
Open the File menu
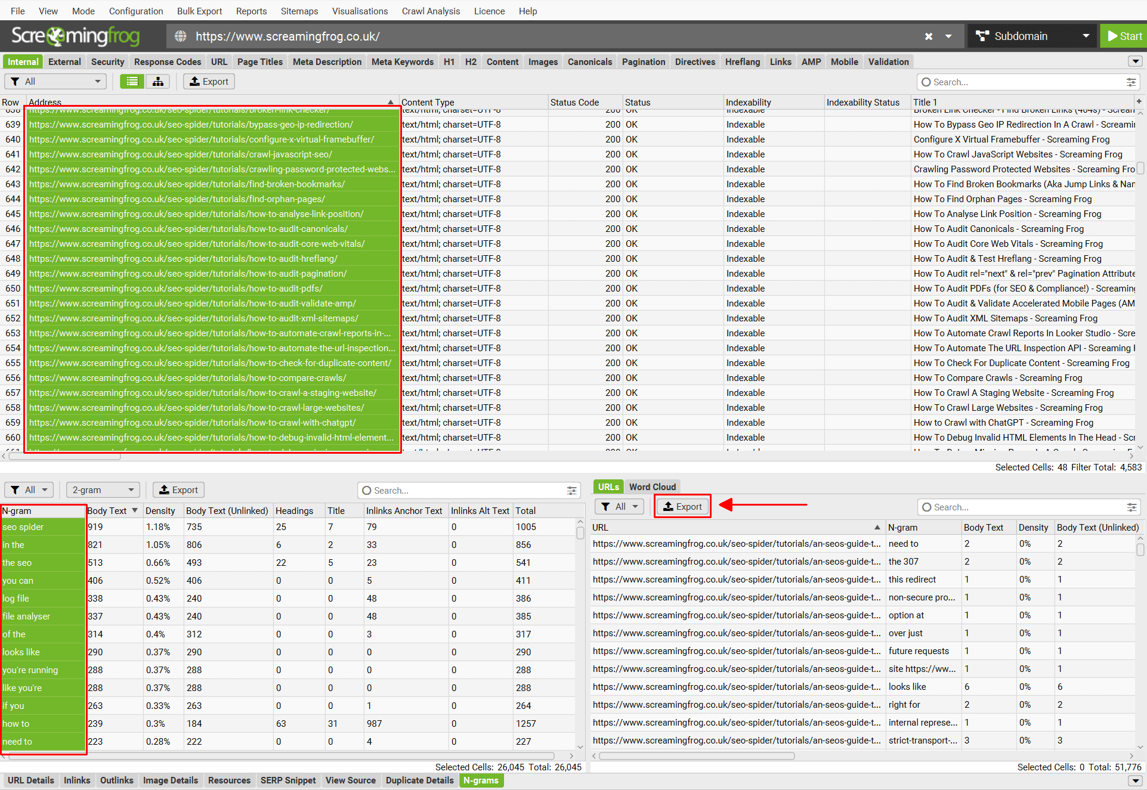coord(18,11)
